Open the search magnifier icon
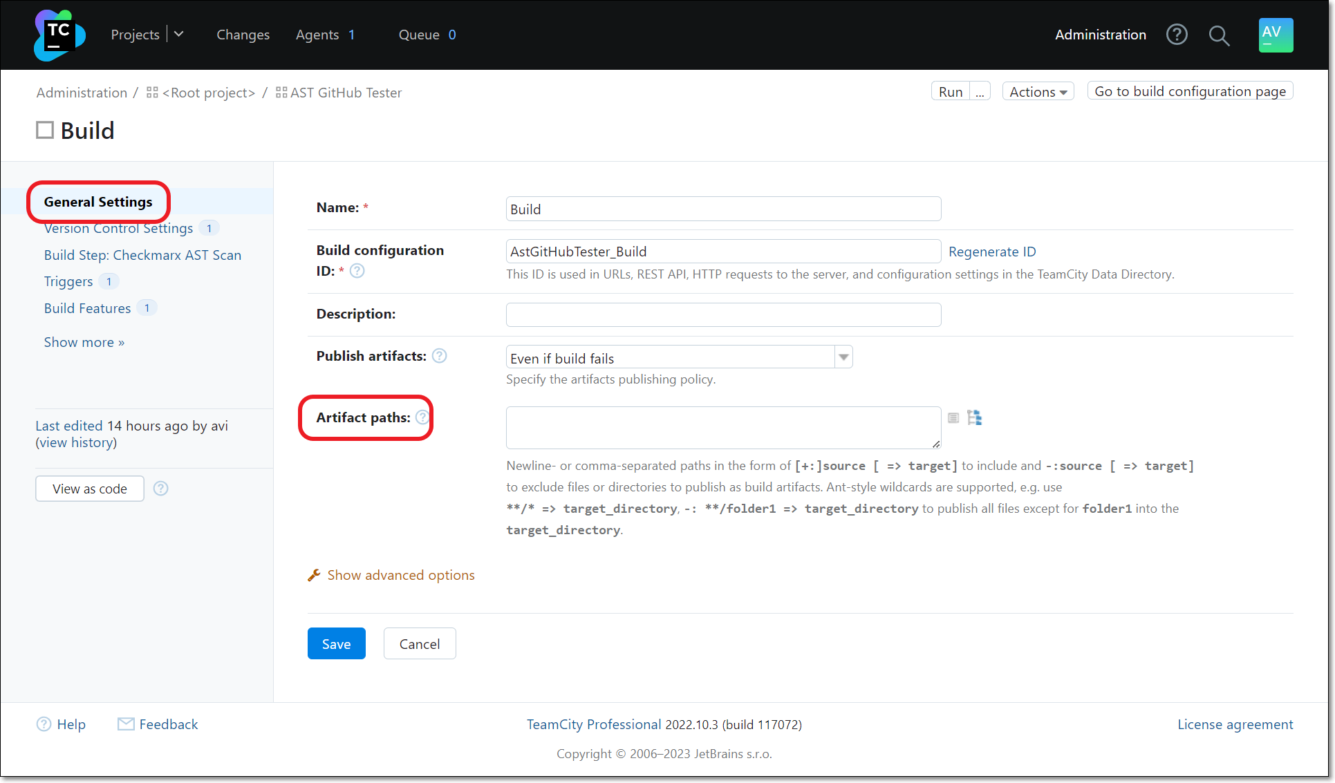Image resolution: width=1335 pixels, height=783 pixels. point(1219,35)
